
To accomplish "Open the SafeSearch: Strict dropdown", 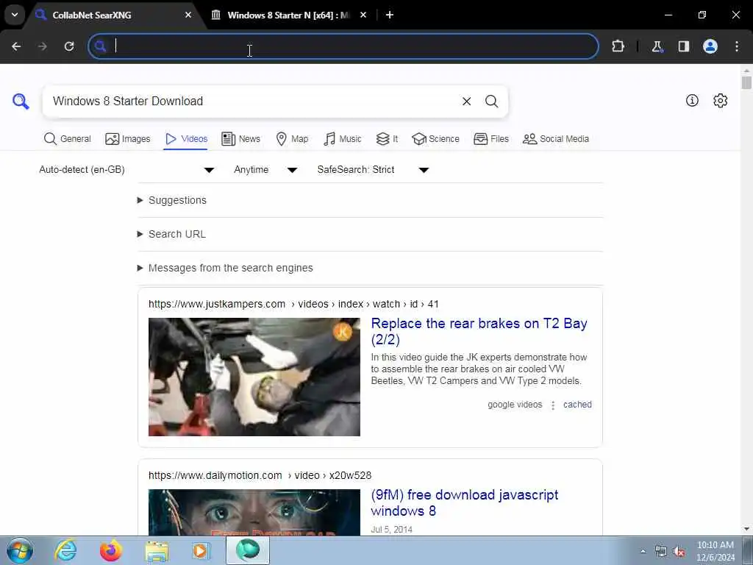I will coord(373,170).
